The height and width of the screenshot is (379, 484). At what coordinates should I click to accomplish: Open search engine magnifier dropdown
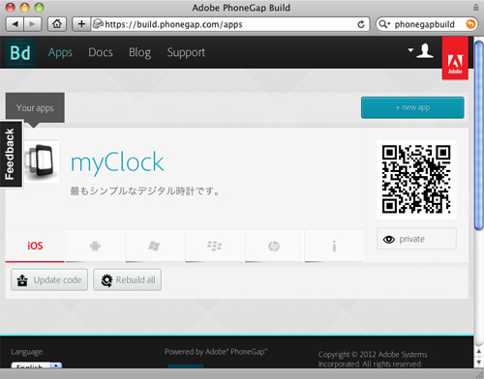(x=384, y=24)
